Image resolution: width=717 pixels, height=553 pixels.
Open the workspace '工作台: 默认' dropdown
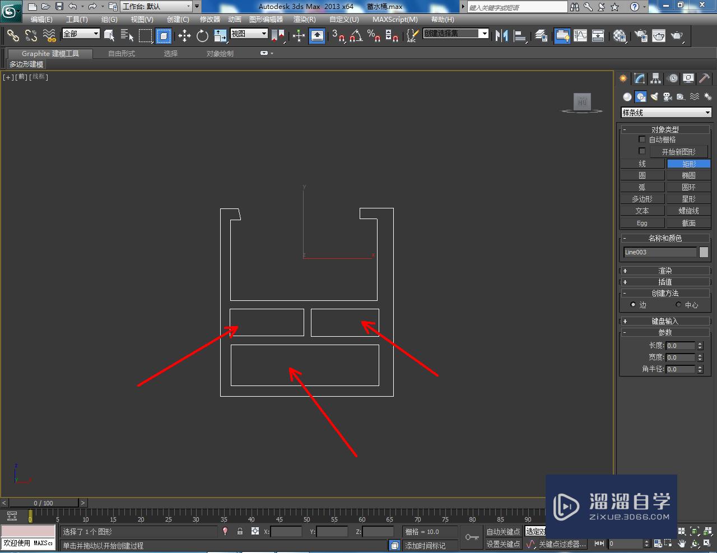[x=156, y=7]
